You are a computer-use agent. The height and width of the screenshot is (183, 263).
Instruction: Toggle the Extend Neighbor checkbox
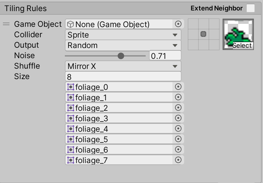click(250, 8)
